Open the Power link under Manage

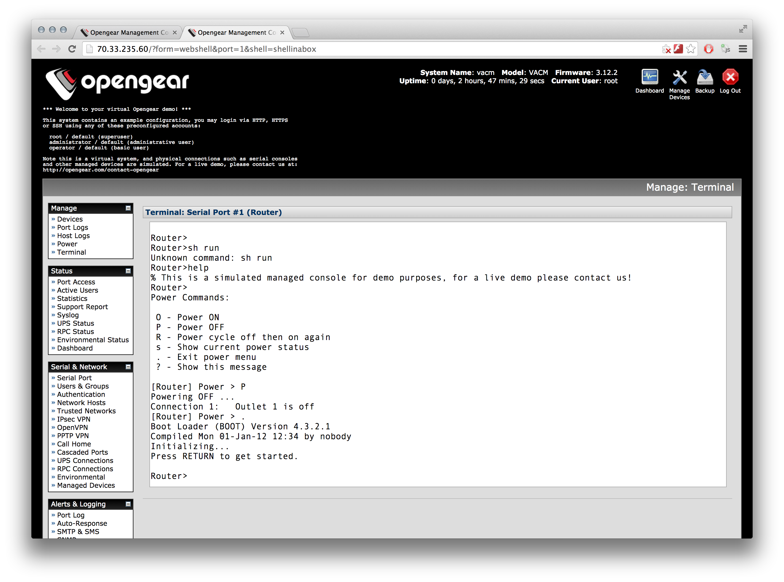67,244
